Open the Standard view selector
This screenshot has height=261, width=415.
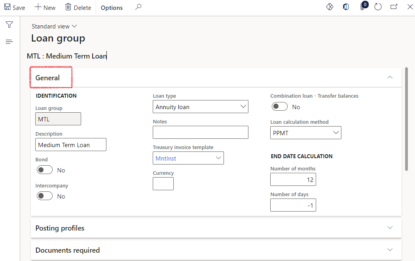54,26
